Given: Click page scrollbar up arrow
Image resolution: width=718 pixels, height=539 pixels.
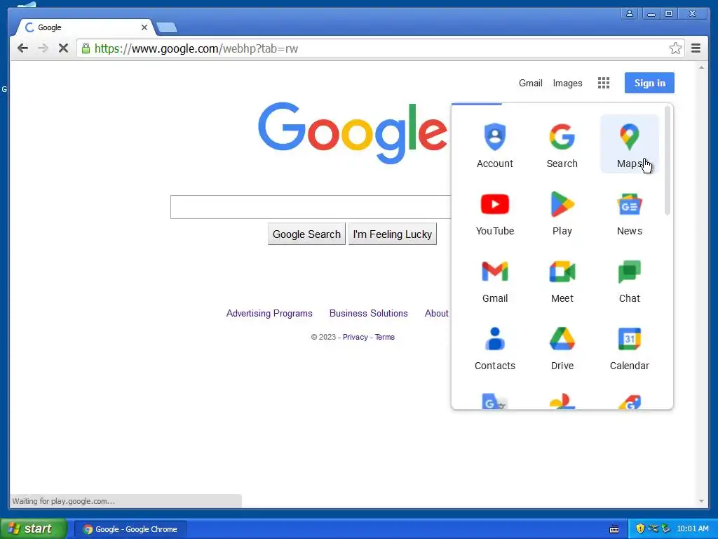Looking at the screenshot, I should pyautogui.click(x=701, y=67).
